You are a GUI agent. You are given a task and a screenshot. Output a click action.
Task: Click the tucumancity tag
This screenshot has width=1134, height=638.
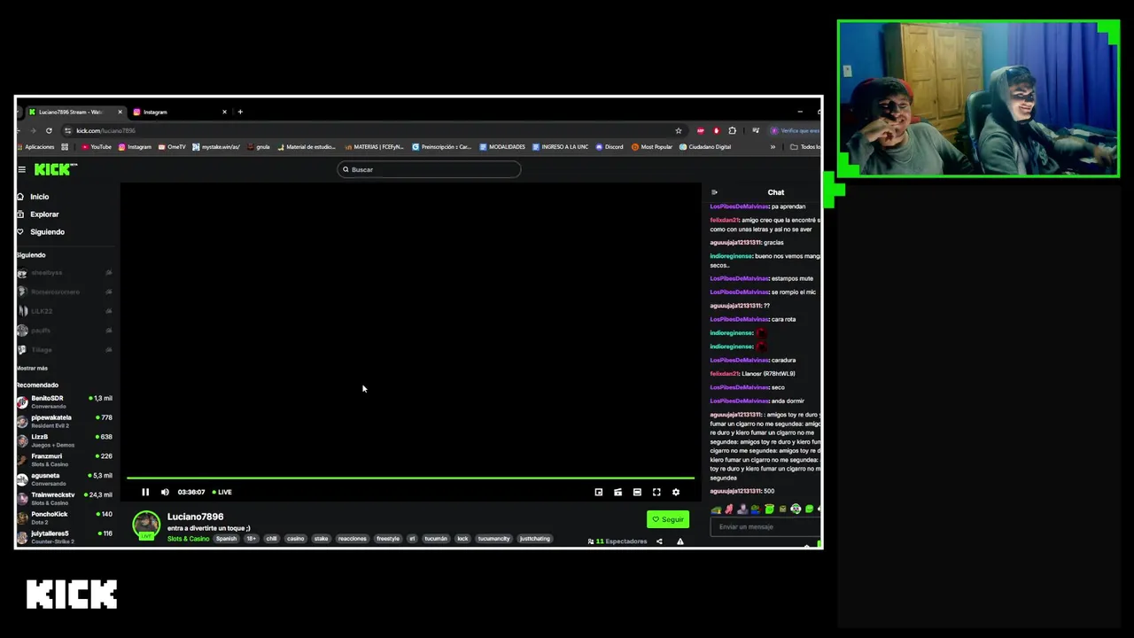(493, 539)
